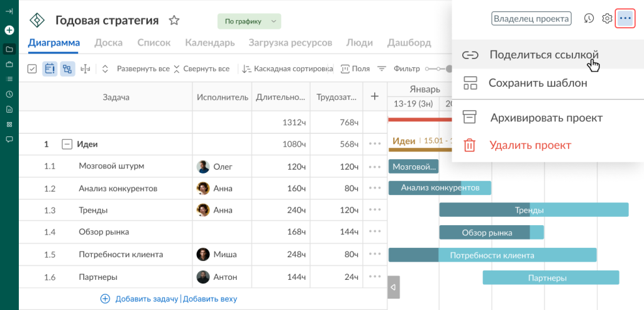Open the chat bubble icon in sidebar
The width and height of the screenshot is (644, 310).
(9, 139)
